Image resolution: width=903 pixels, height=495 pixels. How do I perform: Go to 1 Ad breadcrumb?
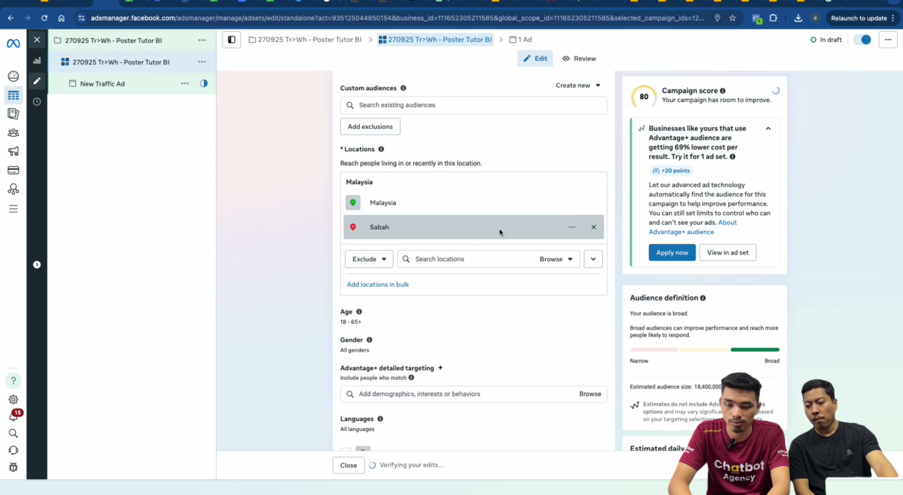point(521,39)
